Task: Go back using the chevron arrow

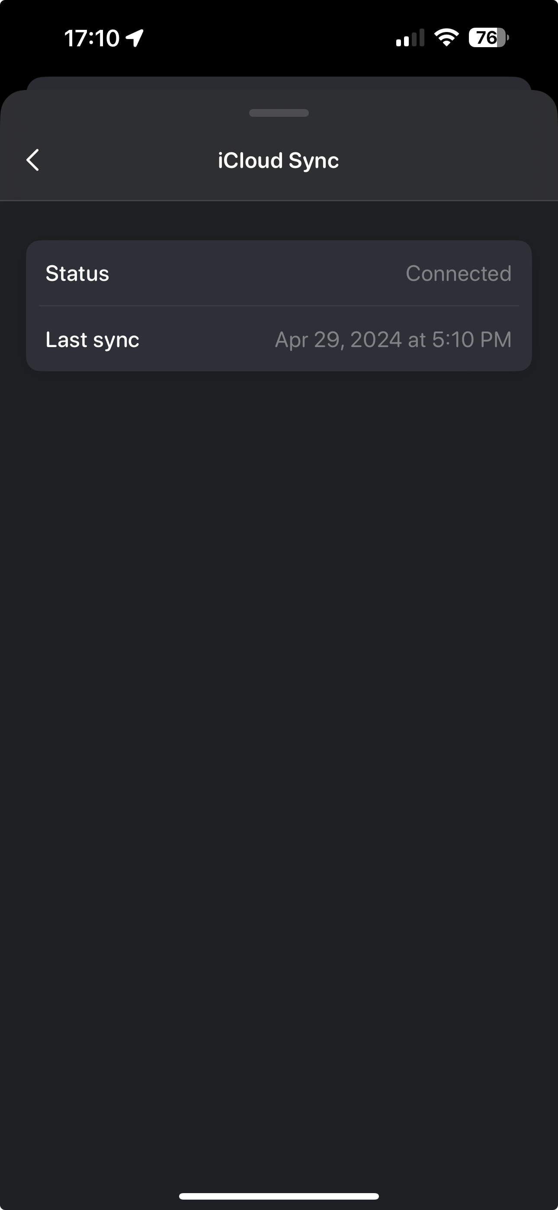Action: [x=32, y=160]
